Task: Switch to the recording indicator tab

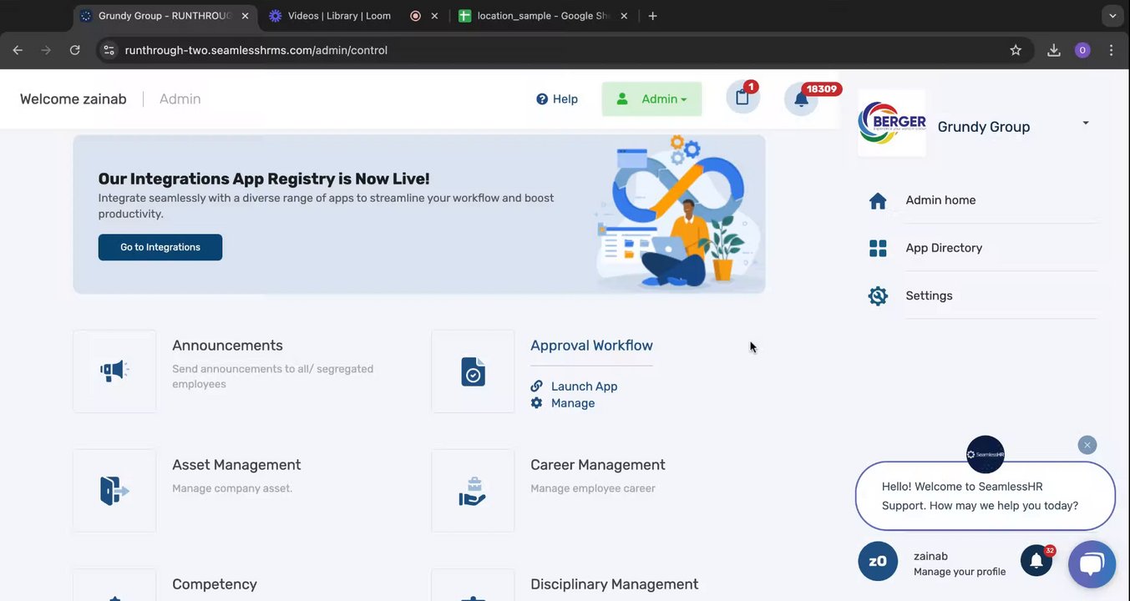Action: click(415, 16)
